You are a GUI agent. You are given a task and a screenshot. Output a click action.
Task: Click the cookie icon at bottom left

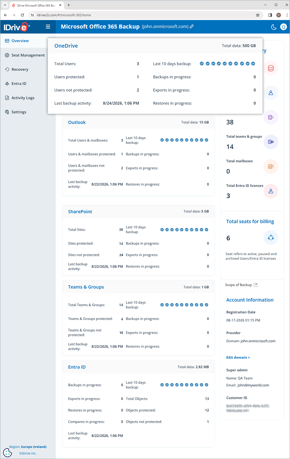point(7,453)
